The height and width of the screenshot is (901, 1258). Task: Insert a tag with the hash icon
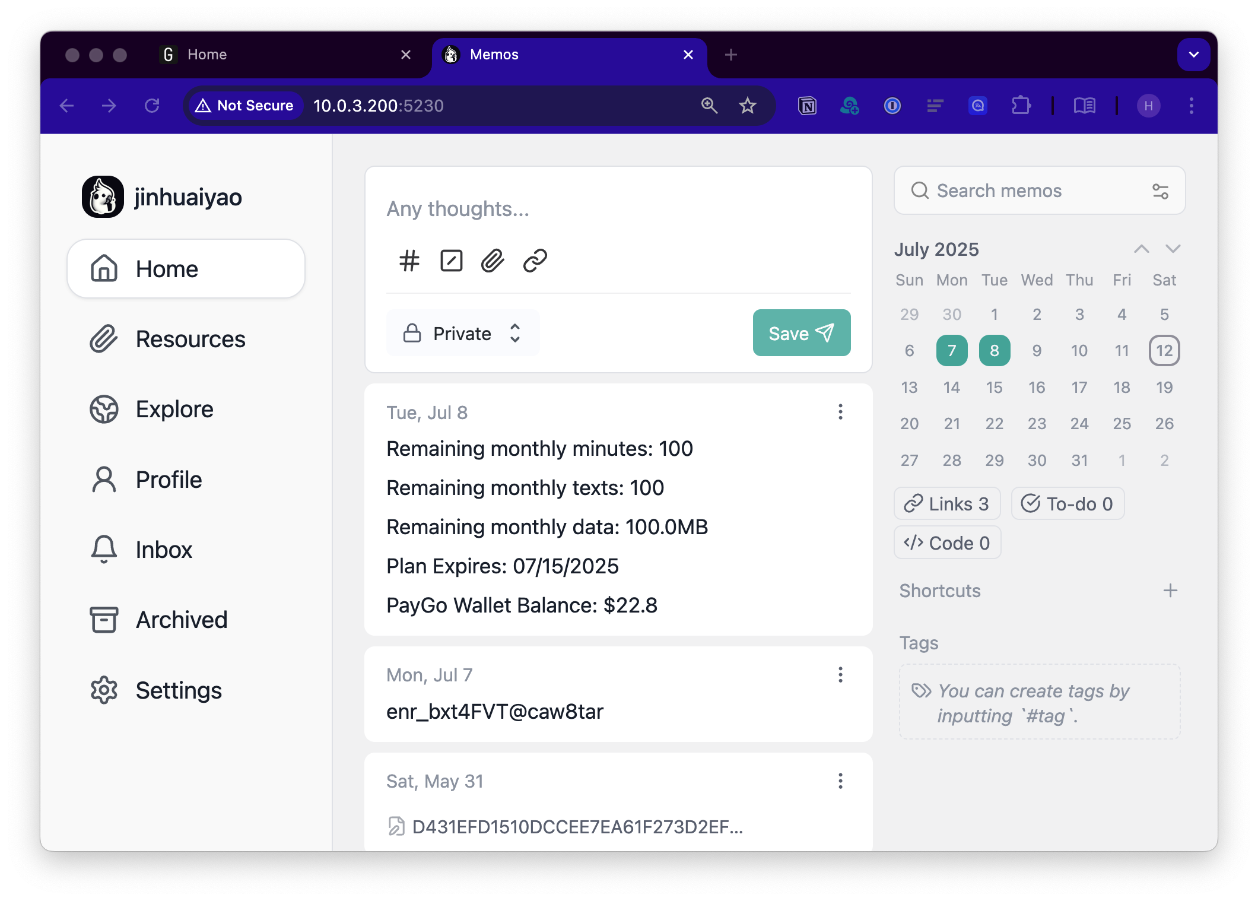409,261
